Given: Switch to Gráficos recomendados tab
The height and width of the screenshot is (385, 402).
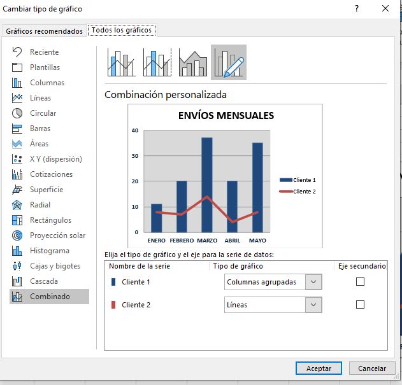Looking at the screenshot, I should [44, 31].
